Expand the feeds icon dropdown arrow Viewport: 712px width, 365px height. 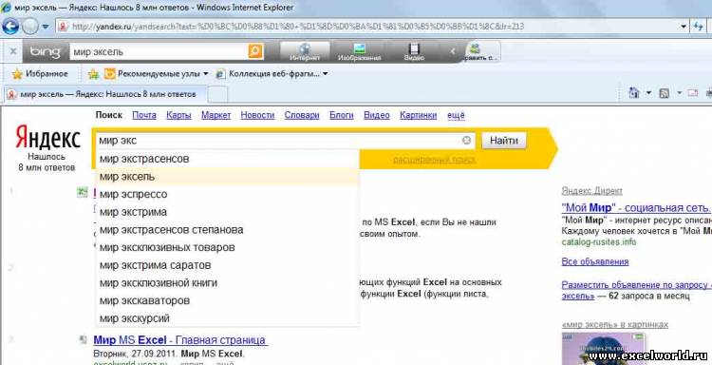(x=680, y=93)
